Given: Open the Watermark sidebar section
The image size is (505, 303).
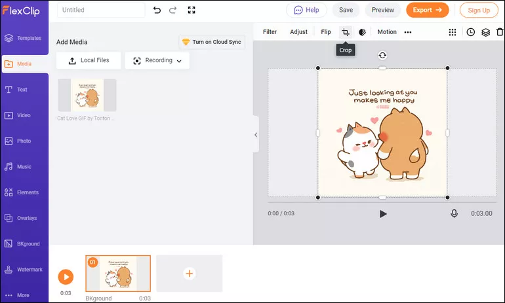Looking at the screenshot, I should point(24,270).
